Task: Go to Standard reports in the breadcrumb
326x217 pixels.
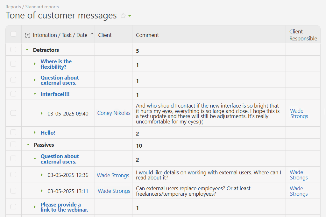Action: coord(42,7)
